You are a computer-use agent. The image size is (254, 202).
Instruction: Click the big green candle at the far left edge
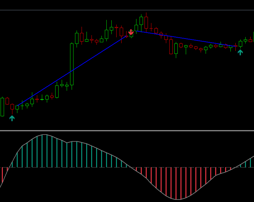(2, 107)
